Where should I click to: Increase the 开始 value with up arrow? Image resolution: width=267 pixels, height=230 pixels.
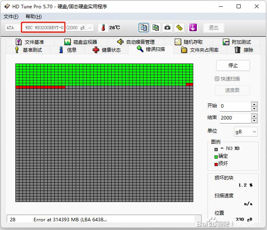(x=254, y=104)
